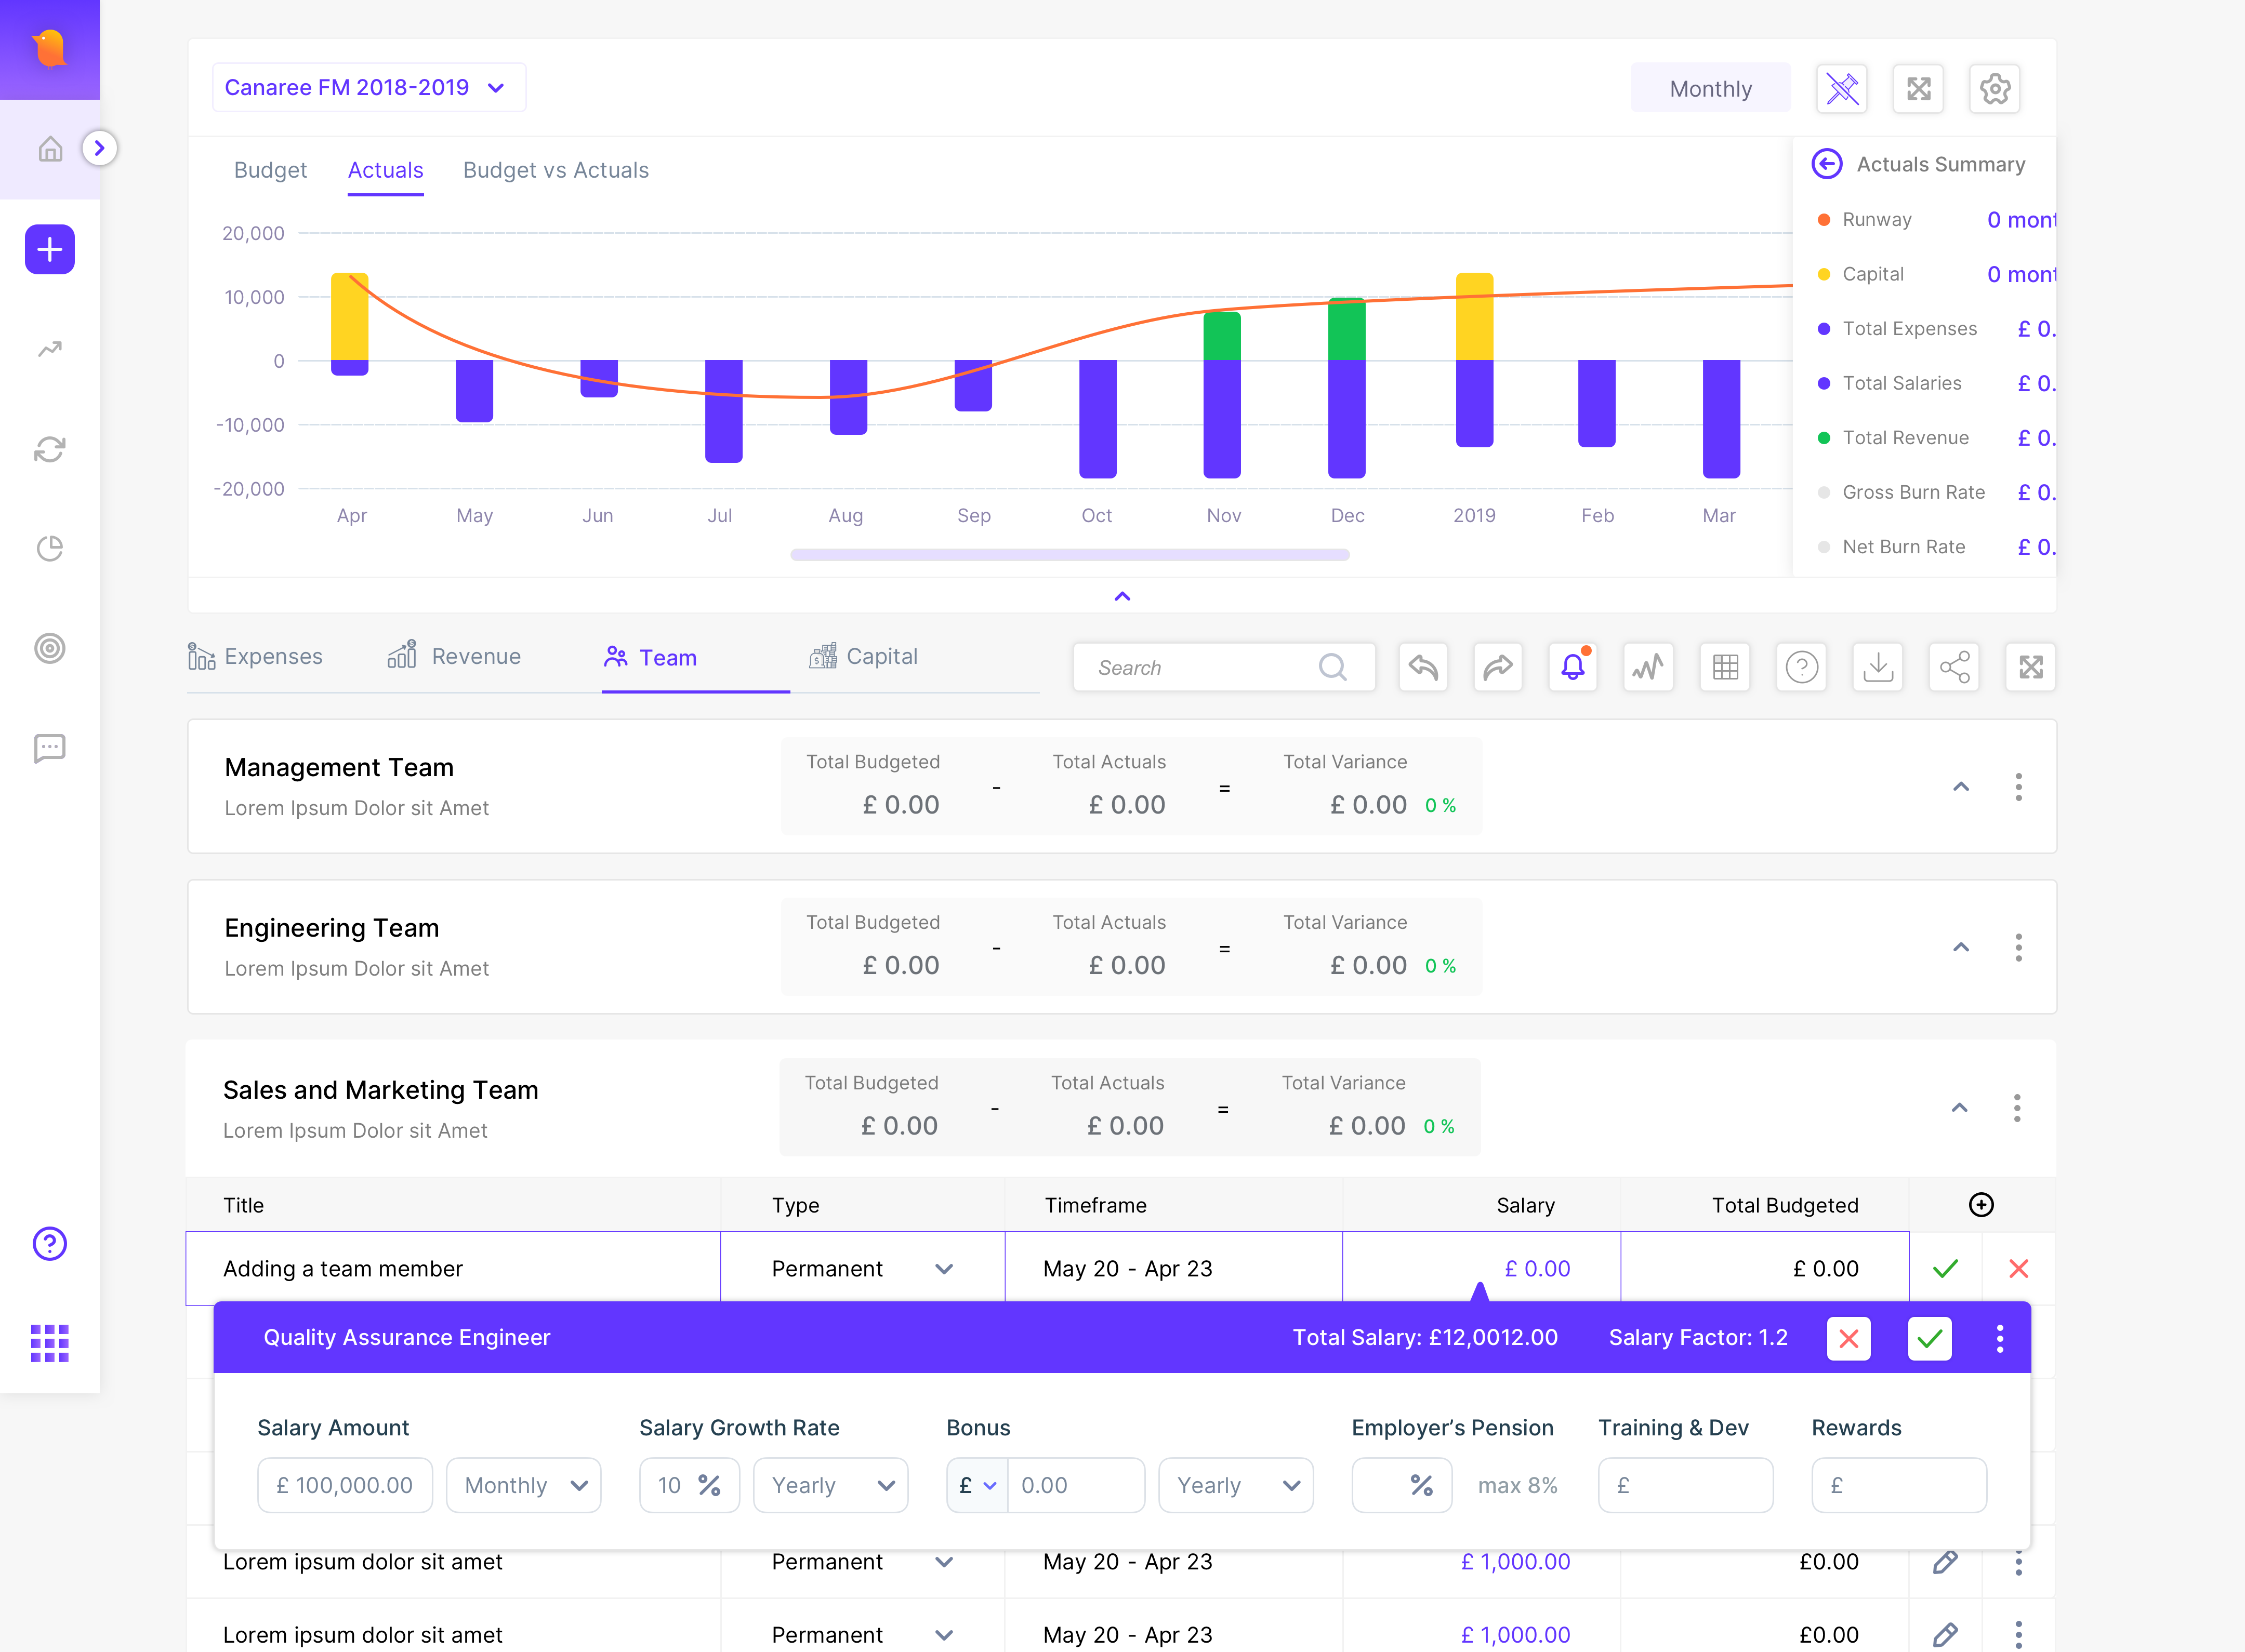Screen dimensions: 2245x1652
Task: Click the settings gear icon
Action: click(1994, 89)
